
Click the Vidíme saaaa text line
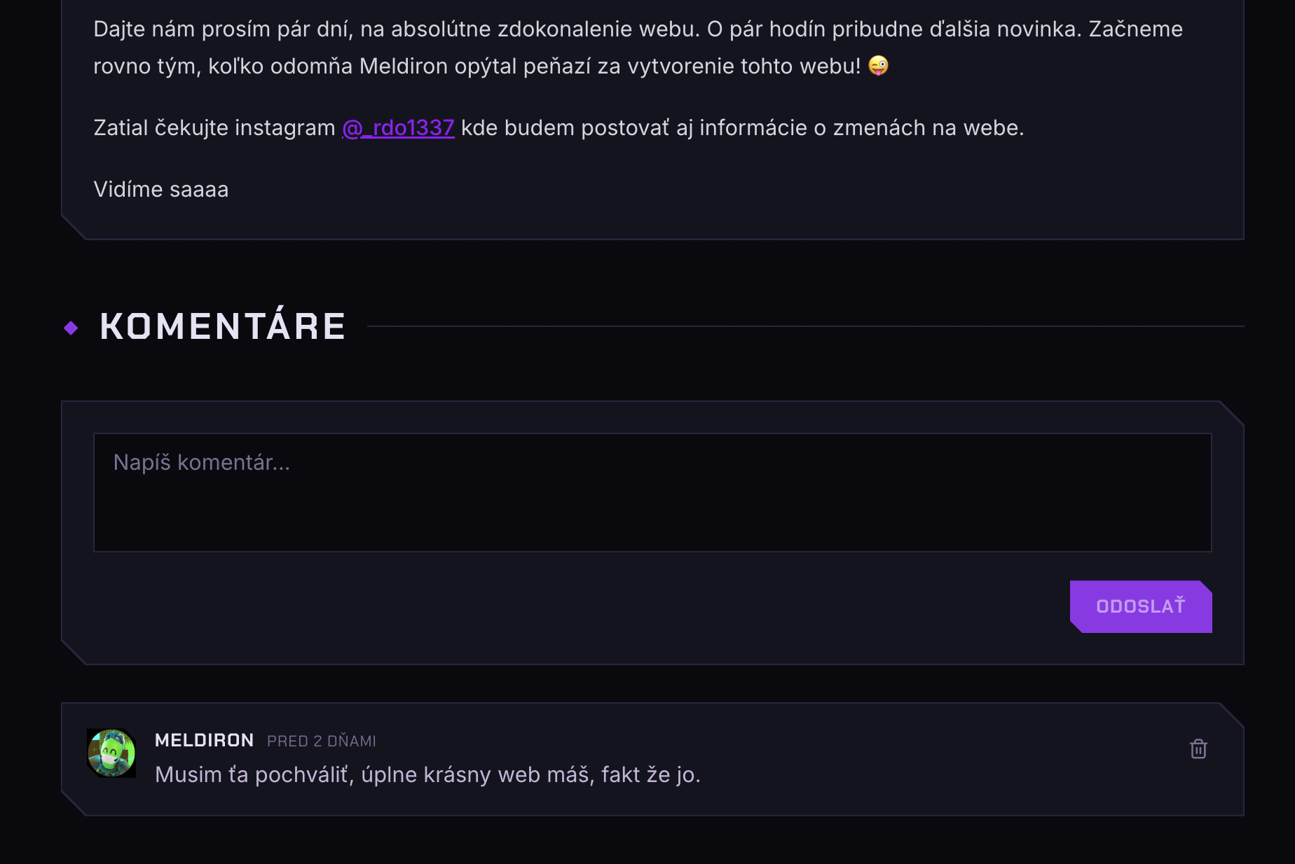pyautogui.click(x=160, y=188)
